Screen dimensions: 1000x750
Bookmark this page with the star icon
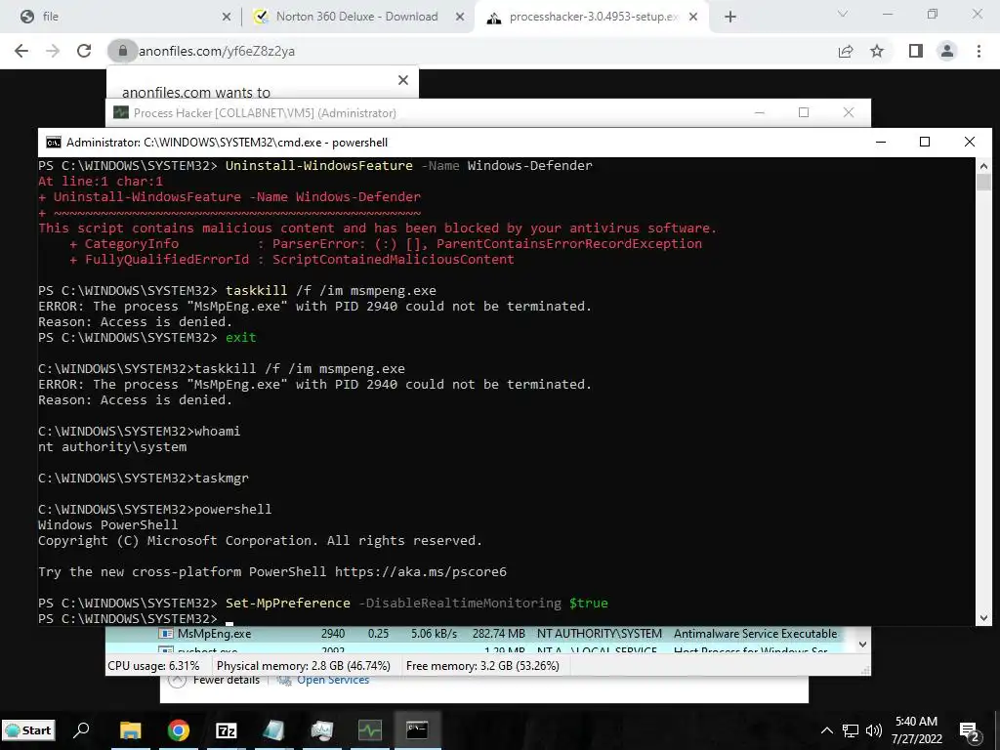click(x=877, y=51)
